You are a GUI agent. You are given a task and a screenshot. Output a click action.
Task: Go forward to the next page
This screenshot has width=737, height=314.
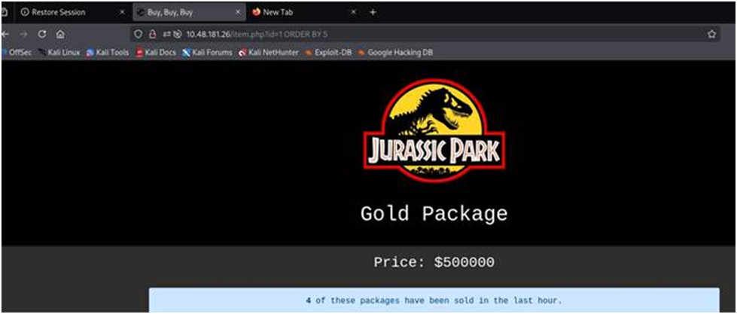tap(24, 35)
